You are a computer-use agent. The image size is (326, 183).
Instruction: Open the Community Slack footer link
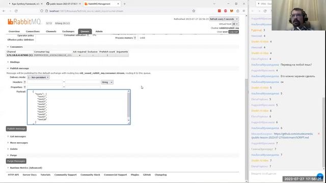90,175
